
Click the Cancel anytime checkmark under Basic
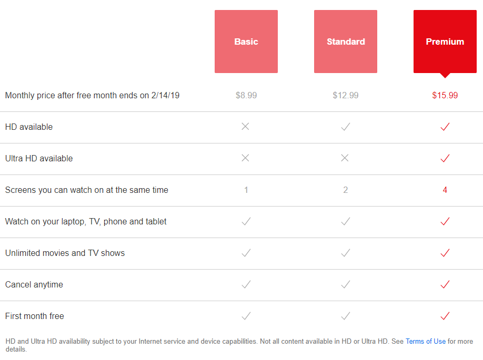(246, 284)
